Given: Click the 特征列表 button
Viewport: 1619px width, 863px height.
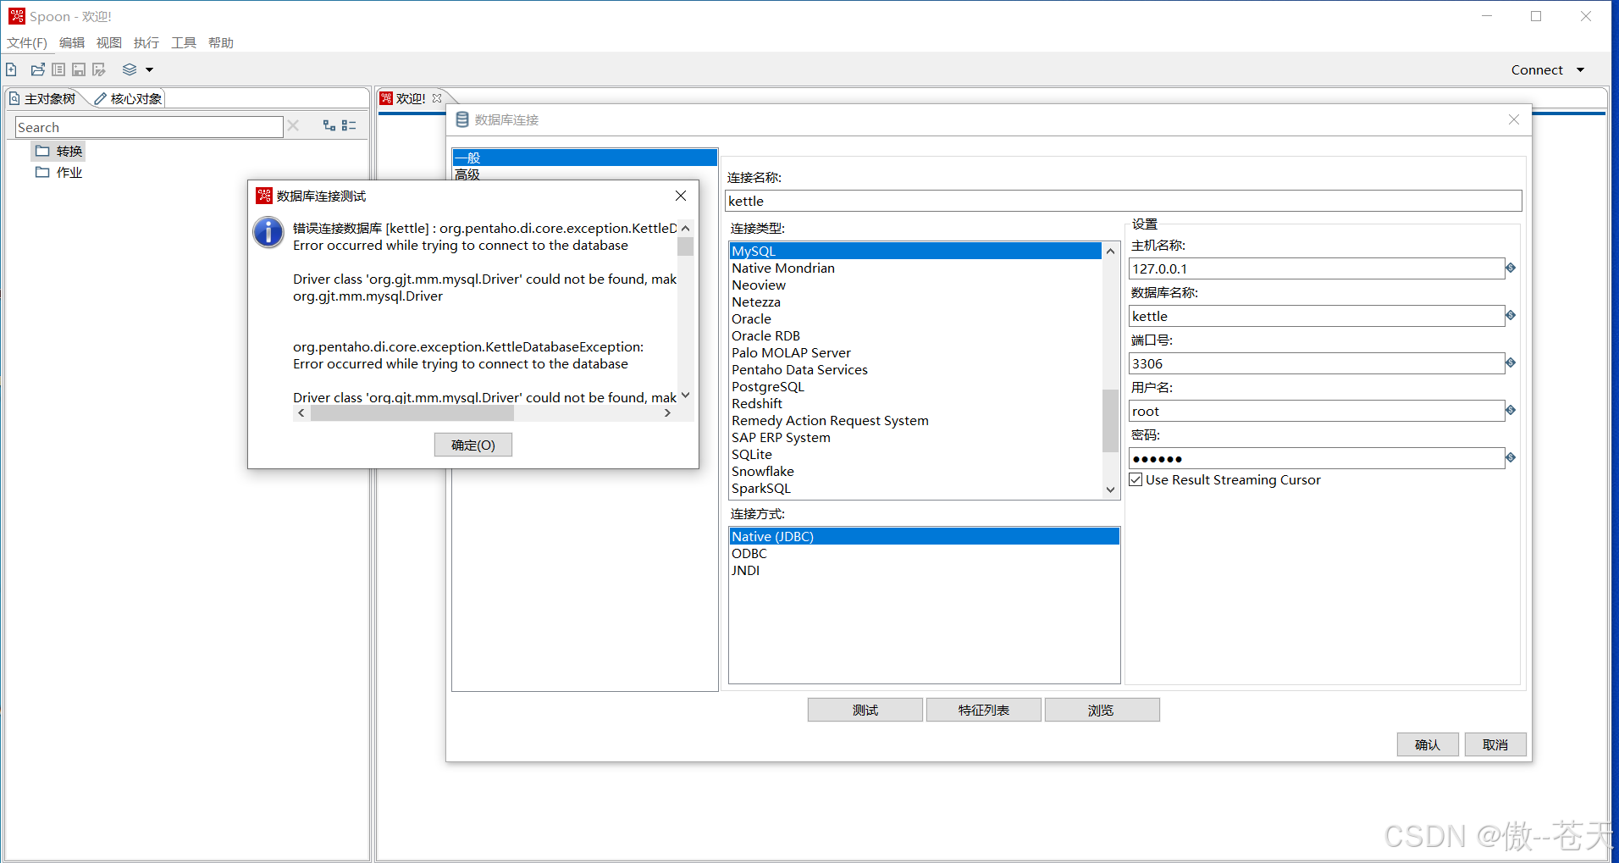Looking at the screenshot, I should tap(983, 710).
